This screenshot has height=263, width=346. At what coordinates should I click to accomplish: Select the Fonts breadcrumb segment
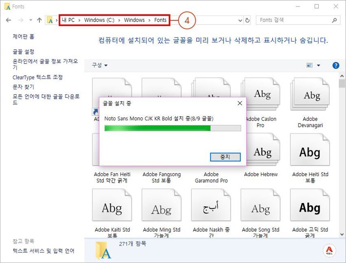click(160, 20)
